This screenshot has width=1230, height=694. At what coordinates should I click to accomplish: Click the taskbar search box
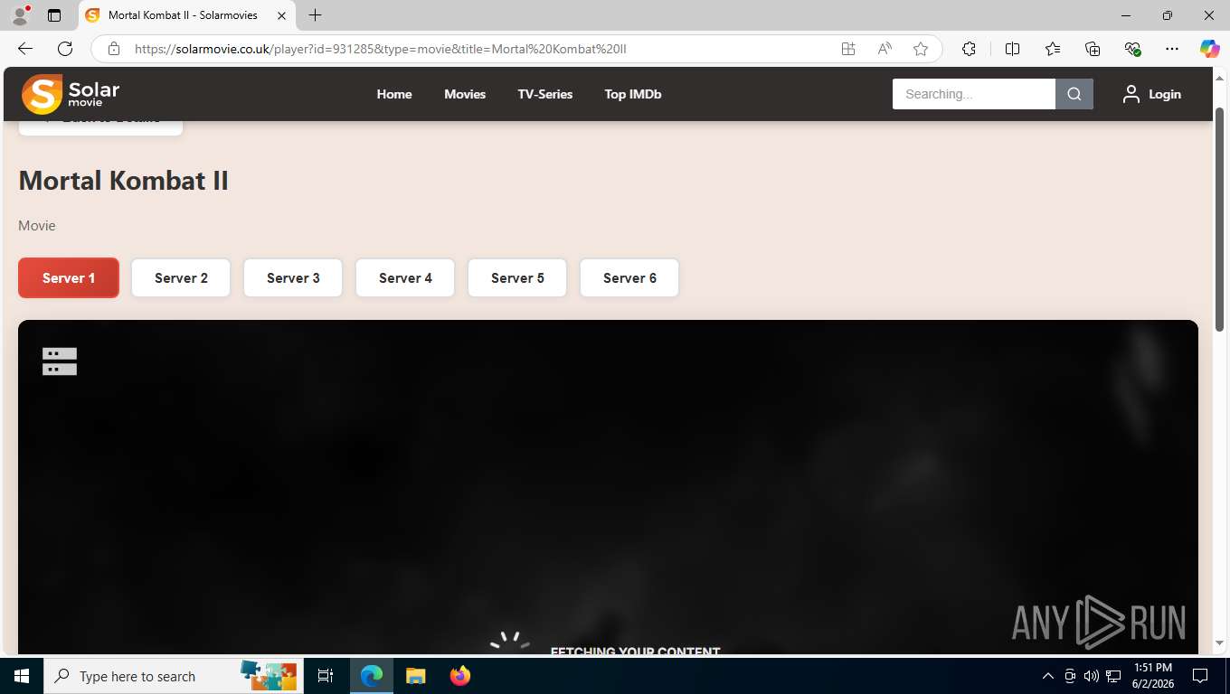coord(172,676)
